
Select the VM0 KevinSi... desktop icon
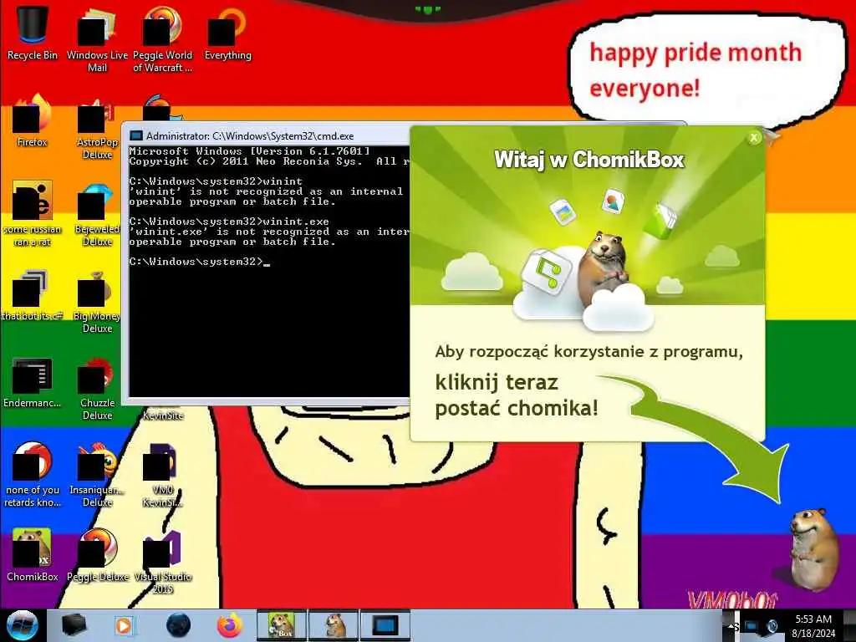coord(162,475)
